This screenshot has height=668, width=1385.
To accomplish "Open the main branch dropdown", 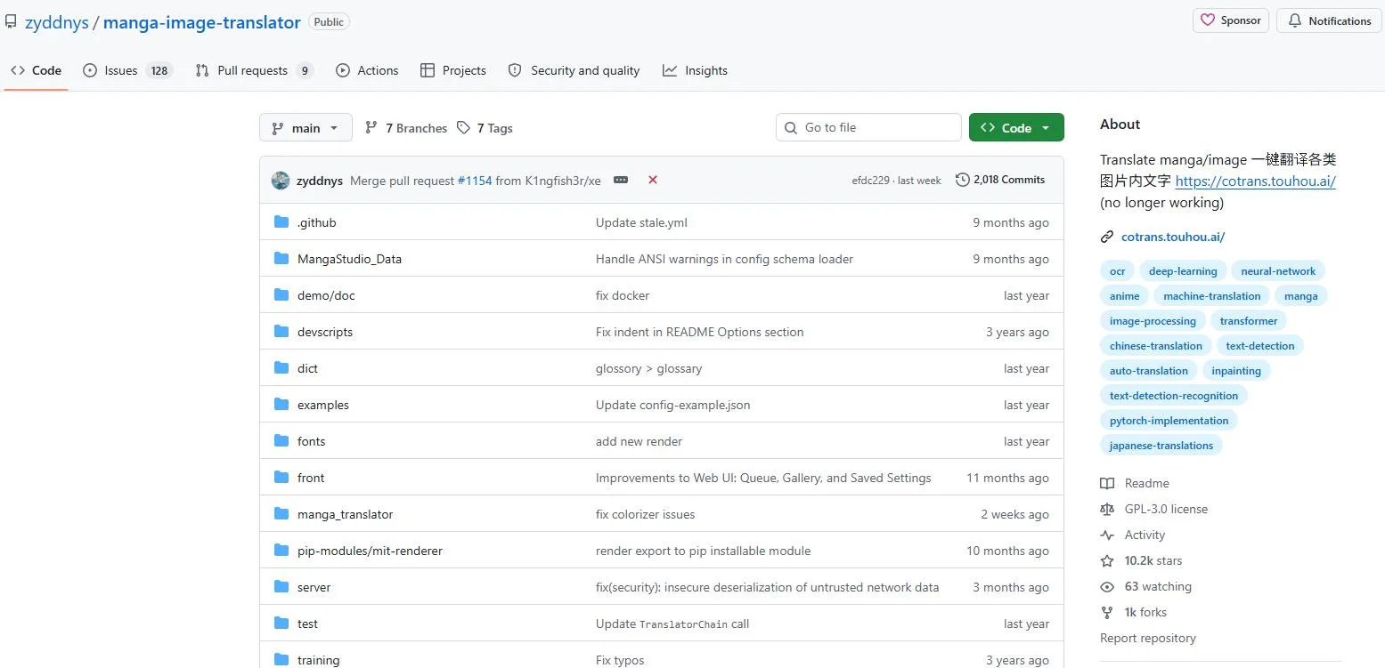I will click(306, 128).
